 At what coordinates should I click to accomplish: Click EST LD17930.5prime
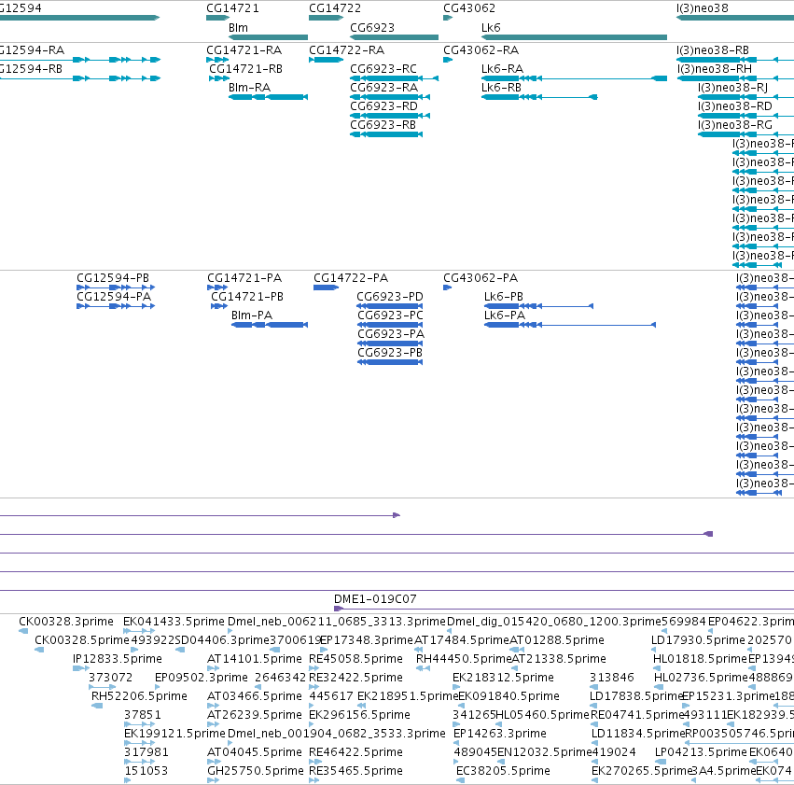click(698, 640)
